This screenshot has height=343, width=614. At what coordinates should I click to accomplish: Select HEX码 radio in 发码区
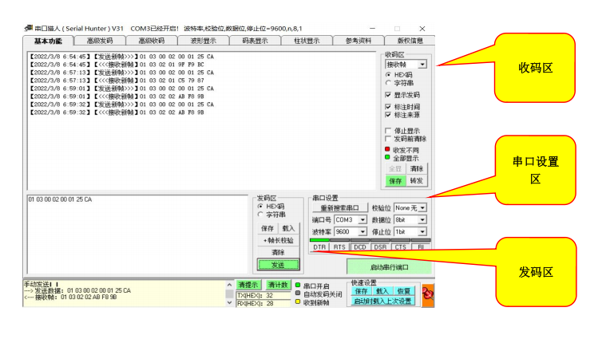point(260,206)
